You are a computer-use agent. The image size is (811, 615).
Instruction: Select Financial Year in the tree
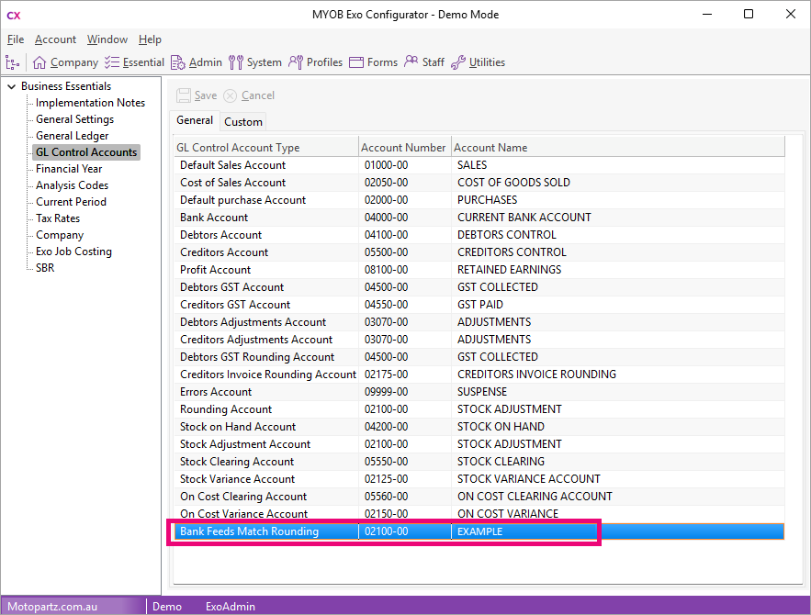point(69,169)
